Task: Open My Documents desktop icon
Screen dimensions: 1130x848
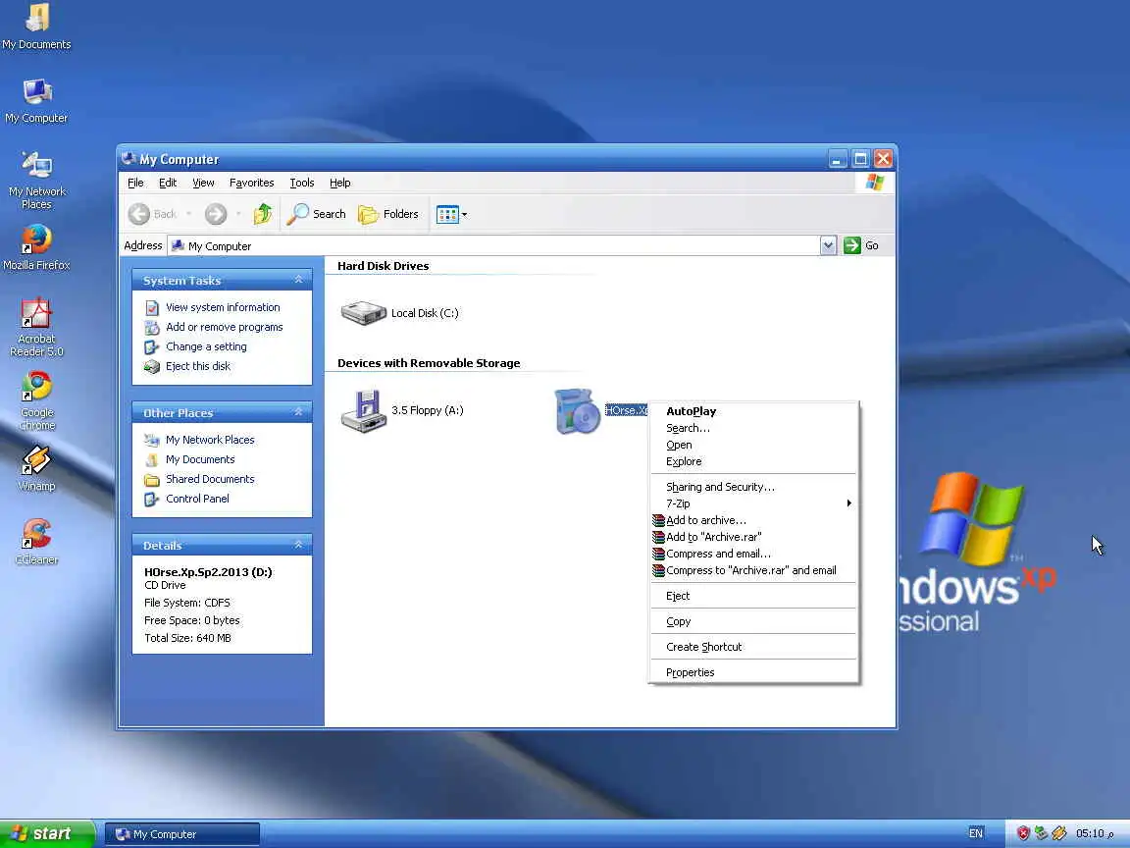Action: [x=36, y=26]
